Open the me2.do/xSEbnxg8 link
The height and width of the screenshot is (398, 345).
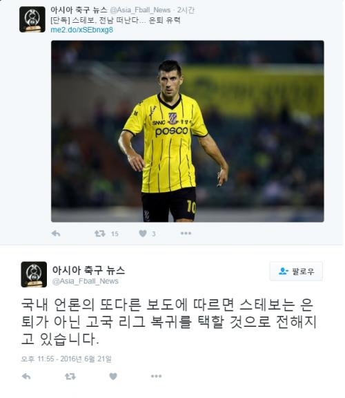coord(81,30)
